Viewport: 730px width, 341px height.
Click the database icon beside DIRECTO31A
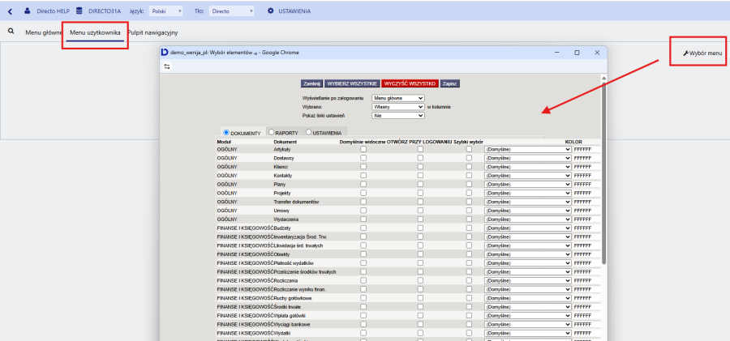(79, 11)
